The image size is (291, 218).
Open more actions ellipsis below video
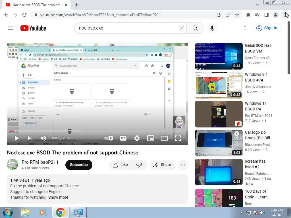click(183, 165)
